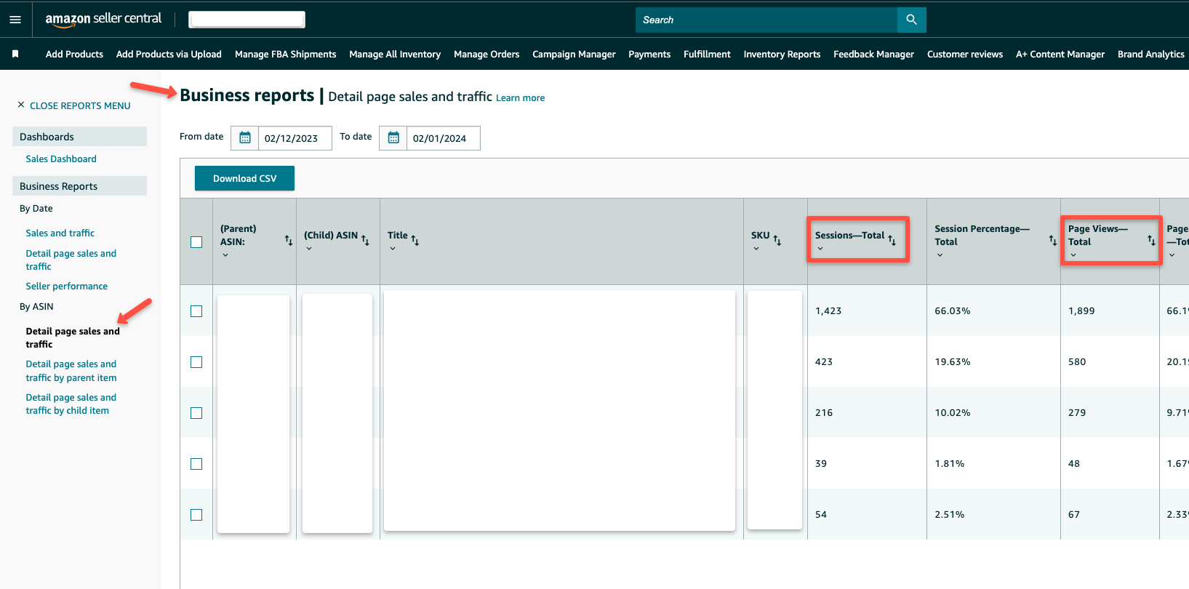Sort by Sessions—Total column arrows
This screenshot has height=589, width=1189.
(x=892, y=240)
